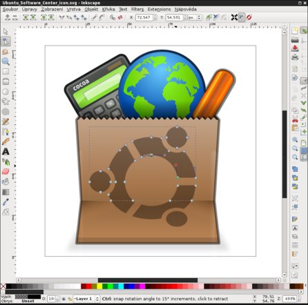Click Delete selected nodes icon
308x305 pixels.
pos(15,17)
